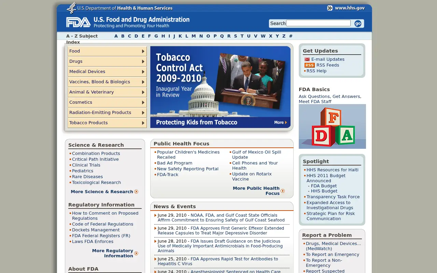
Task: Open Ask Questions, Get Answers link
Action: (x=330, y=99)
